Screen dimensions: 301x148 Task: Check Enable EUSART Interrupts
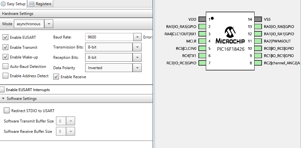[x=2, y=90]
